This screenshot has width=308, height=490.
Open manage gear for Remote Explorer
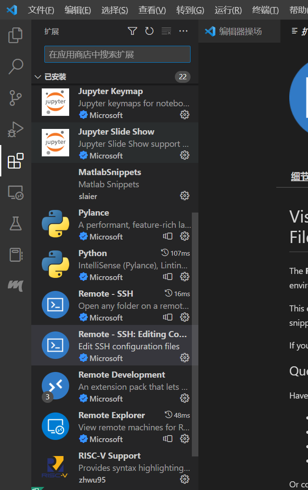[x=184, y=439]
